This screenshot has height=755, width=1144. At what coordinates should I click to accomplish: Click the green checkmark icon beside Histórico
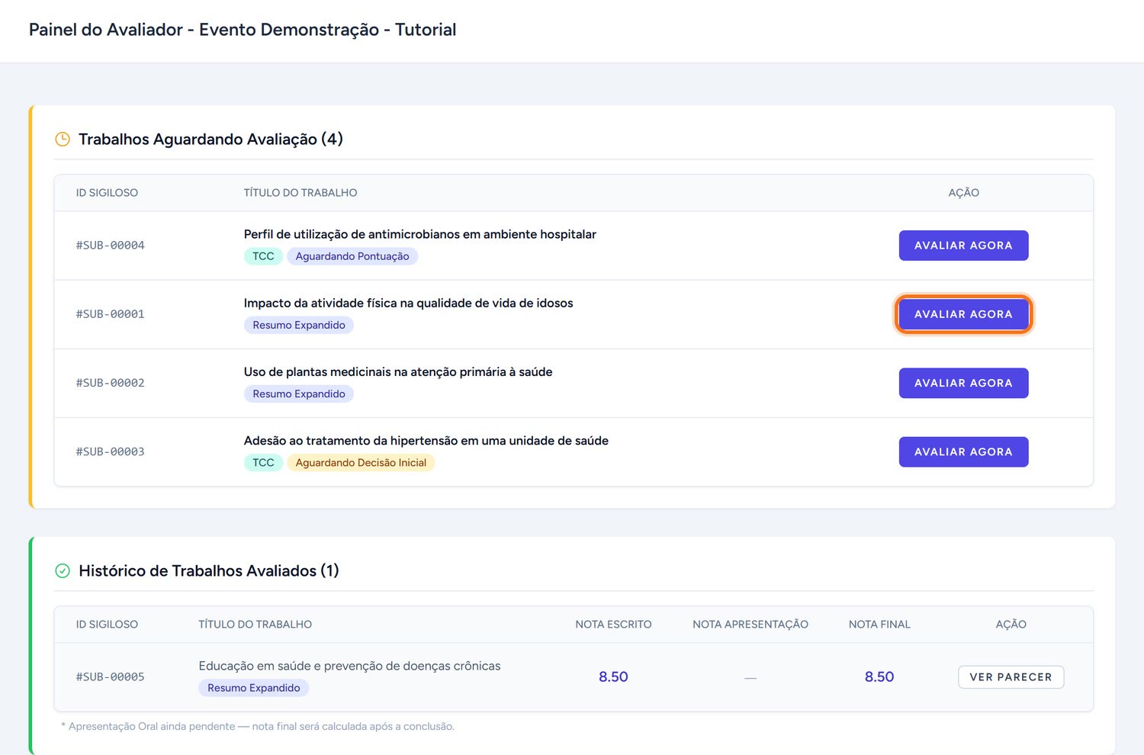63,570
